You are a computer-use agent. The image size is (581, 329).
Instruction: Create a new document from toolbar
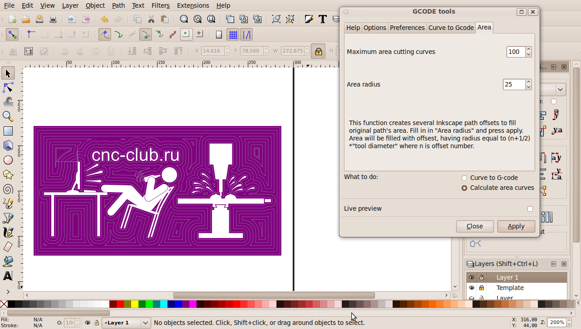13,19
